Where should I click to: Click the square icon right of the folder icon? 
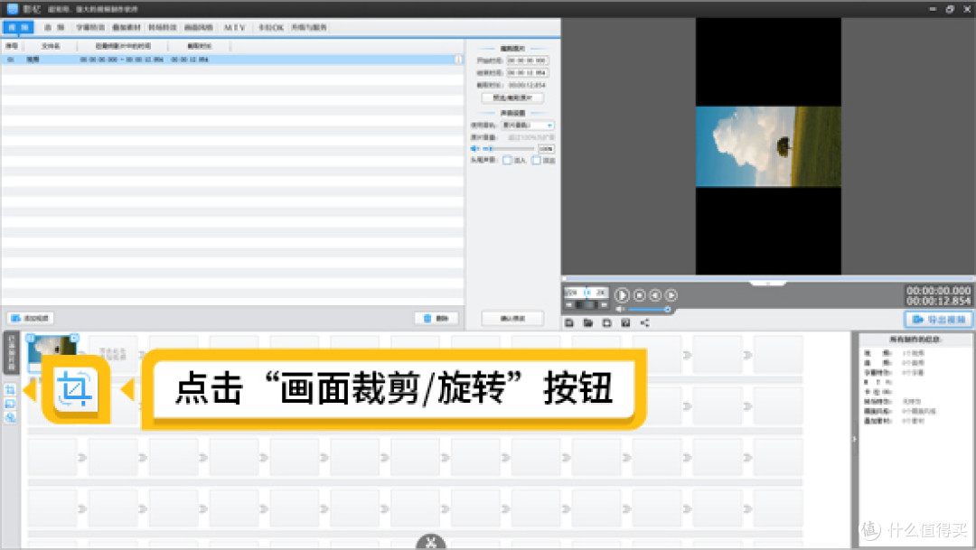click(607, 322)
